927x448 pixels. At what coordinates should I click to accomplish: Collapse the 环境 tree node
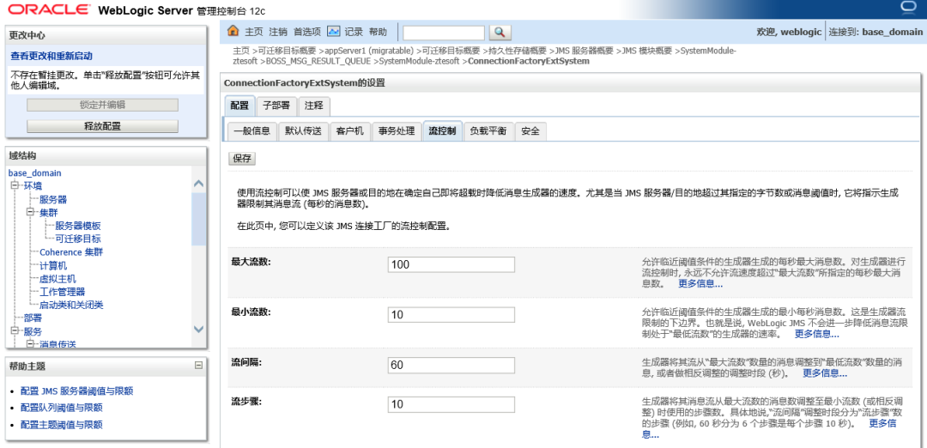(x=15, y=185)
